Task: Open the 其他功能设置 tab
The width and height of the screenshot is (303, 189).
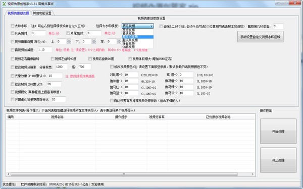Action: (x=42, y=13)
